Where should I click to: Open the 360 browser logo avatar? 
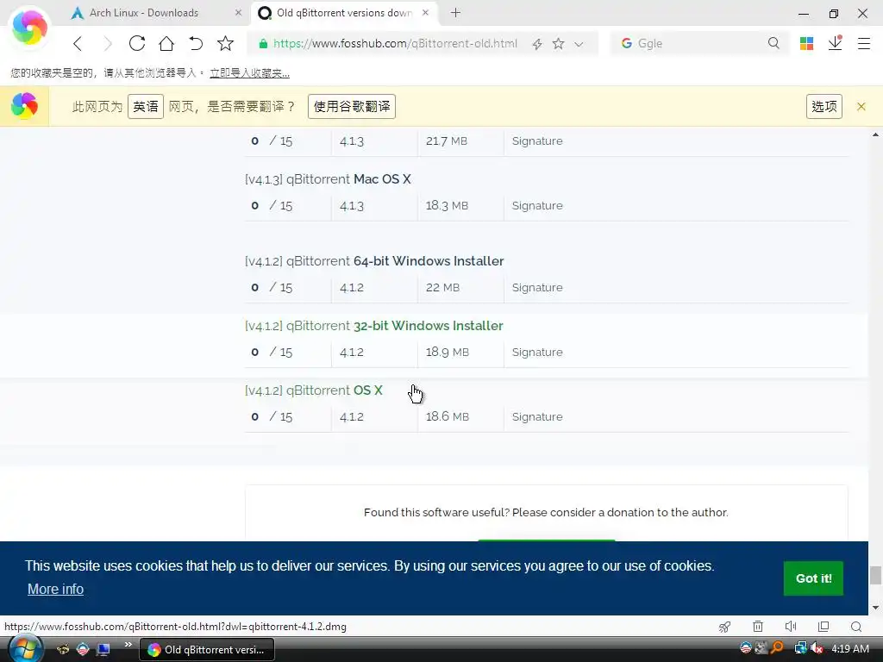click(30, 27)
